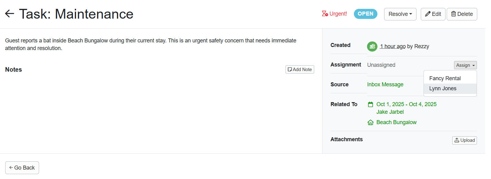This screenshot has width=491, height=179.
Task: Click the Delete button
Action: pyautogui.click(x=462, y=14)
